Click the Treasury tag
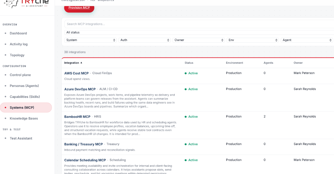 point(113,144)
